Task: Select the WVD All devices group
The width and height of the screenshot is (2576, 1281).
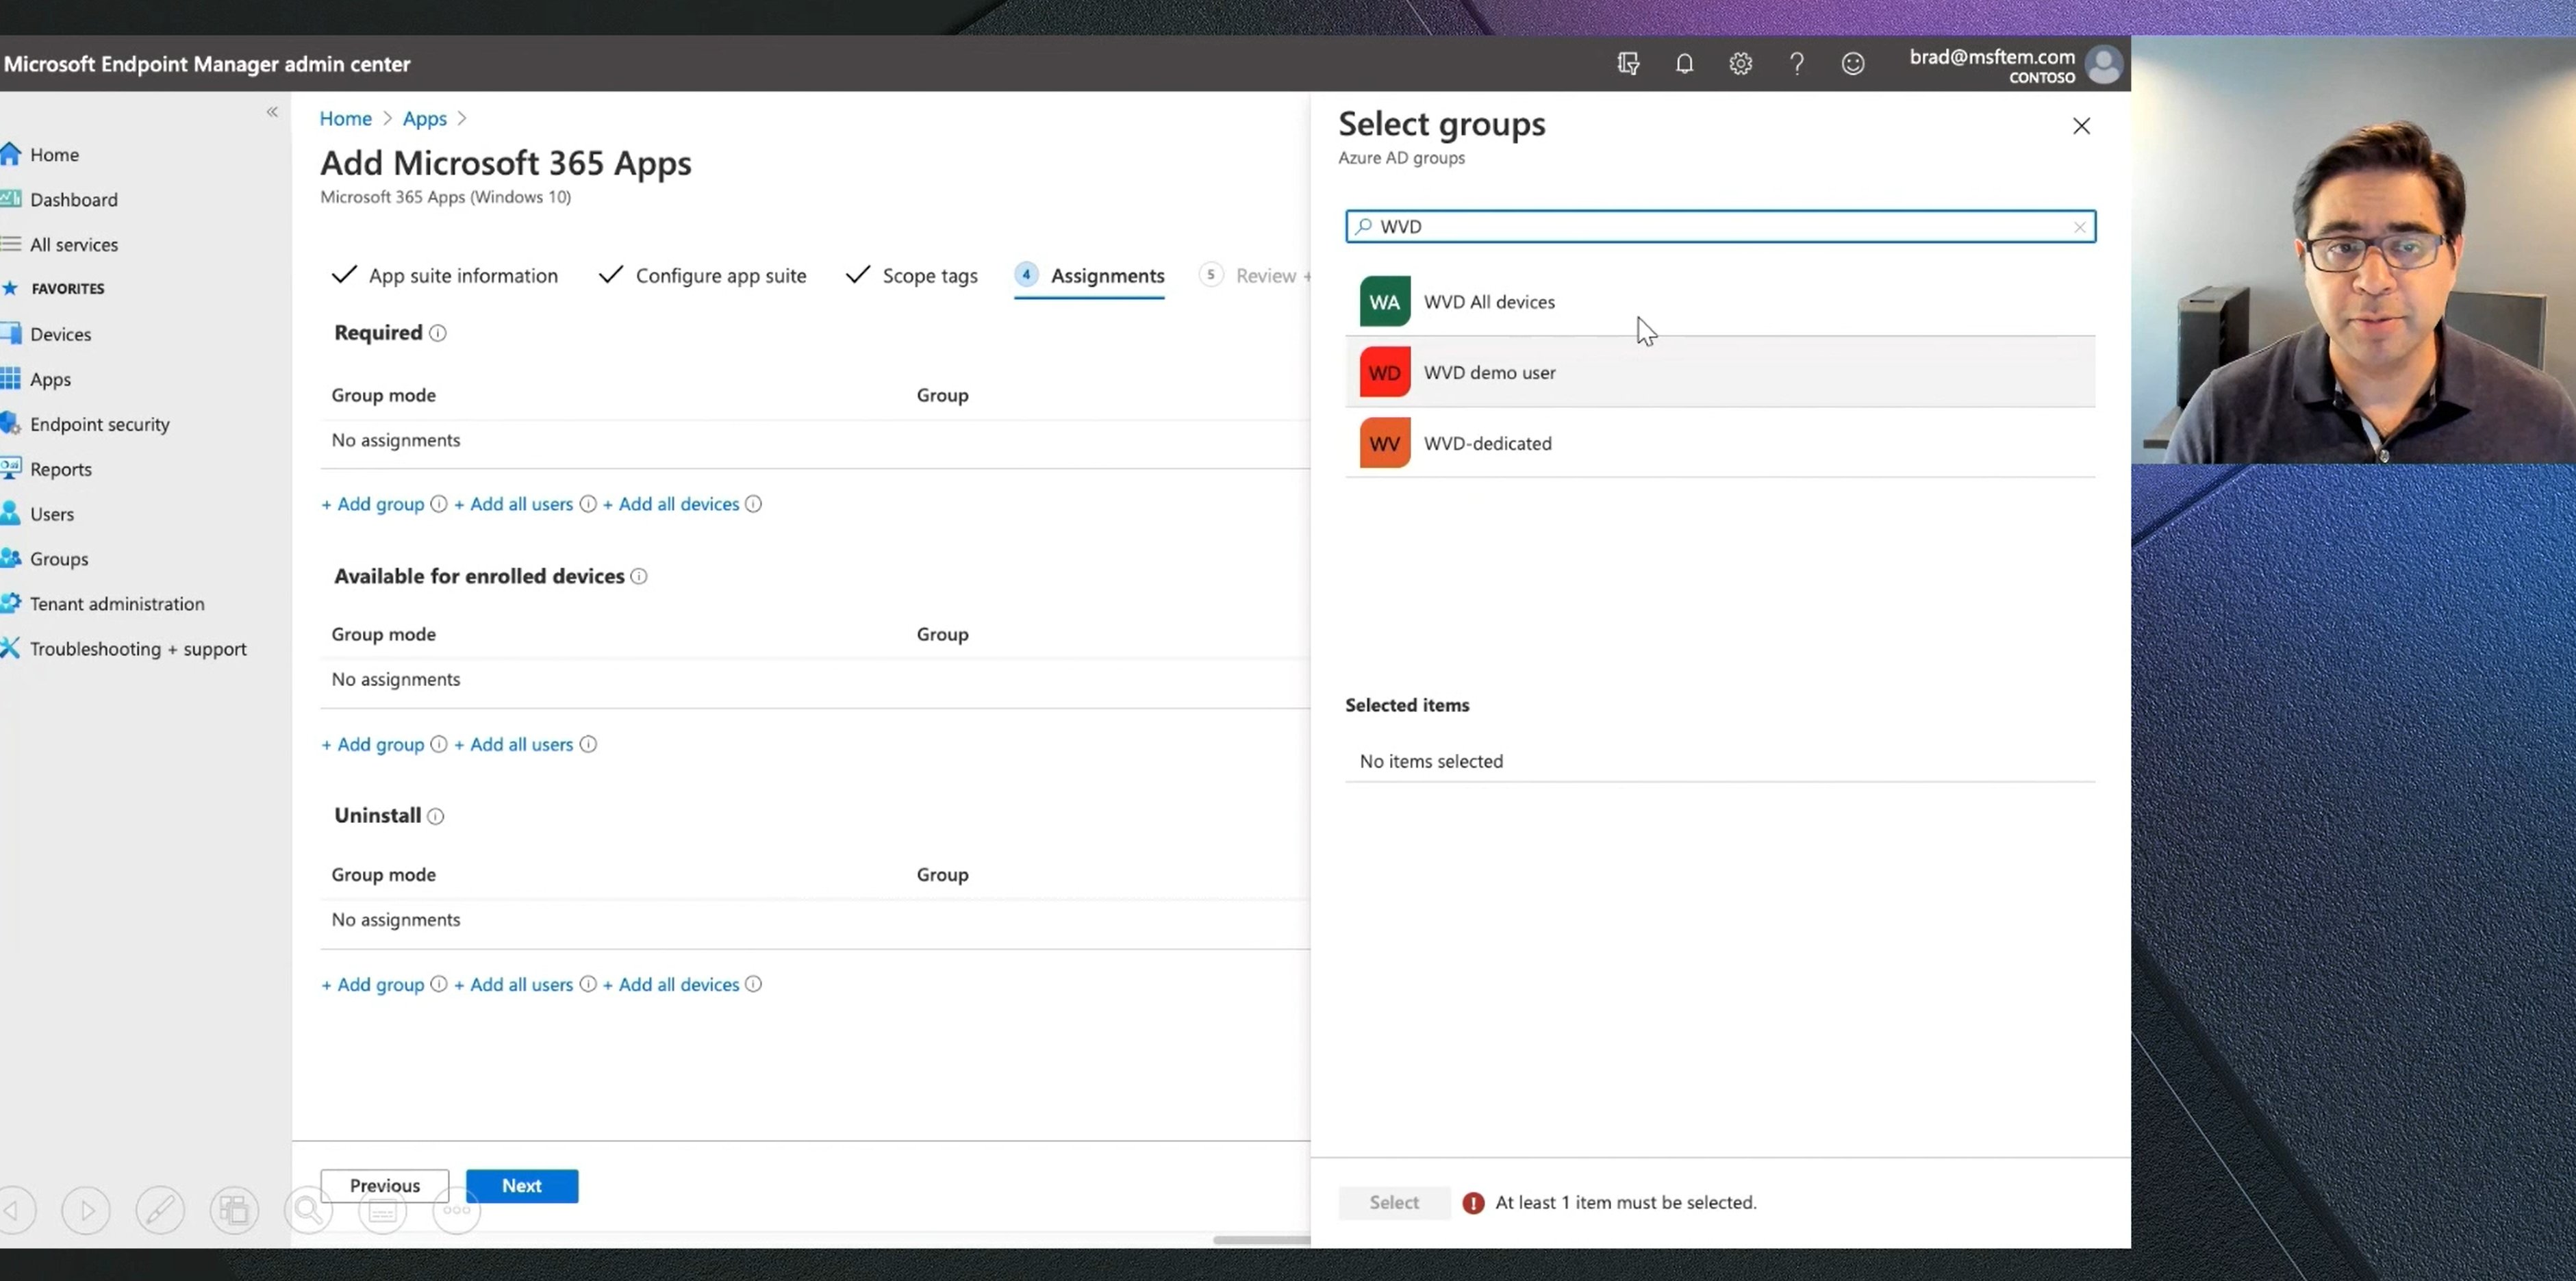Action: [x=1720, y=301]
